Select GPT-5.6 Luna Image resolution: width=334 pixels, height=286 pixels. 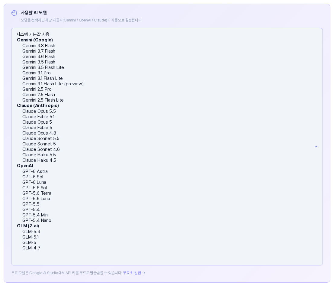pos(36,199)
